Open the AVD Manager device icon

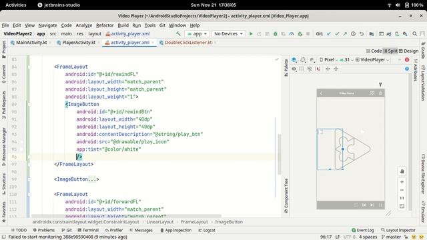coord(397,34)
